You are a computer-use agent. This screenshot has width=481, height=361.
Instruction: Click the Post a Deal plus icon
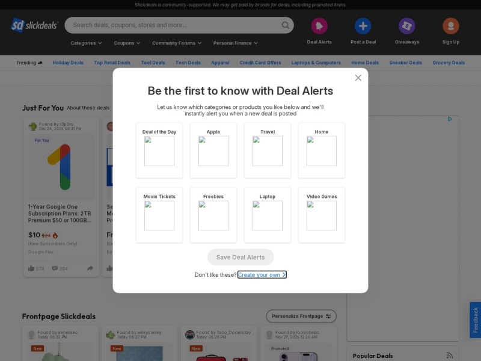363,26
